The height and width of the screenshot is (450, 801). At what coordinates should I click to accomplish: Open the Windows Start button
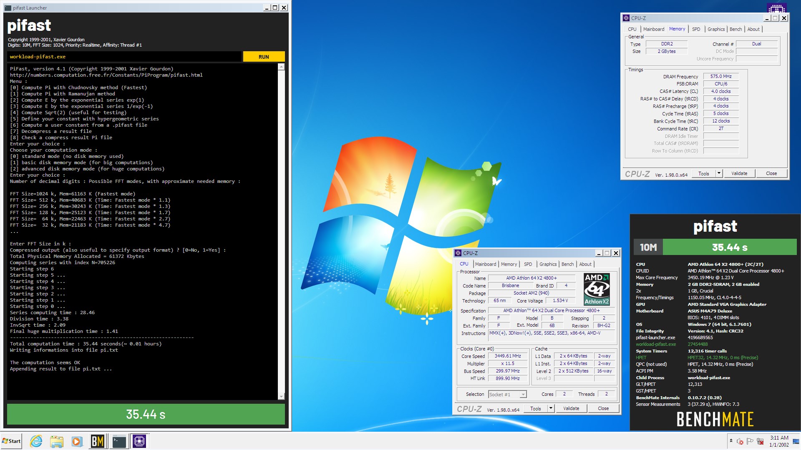(11, 441)
